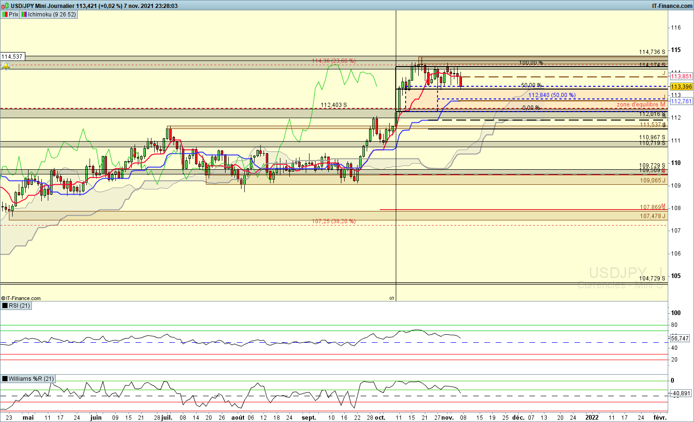Select the yellow 113,396 current price tag
This screenshot has width=694, height=422.
click(681, 87)
